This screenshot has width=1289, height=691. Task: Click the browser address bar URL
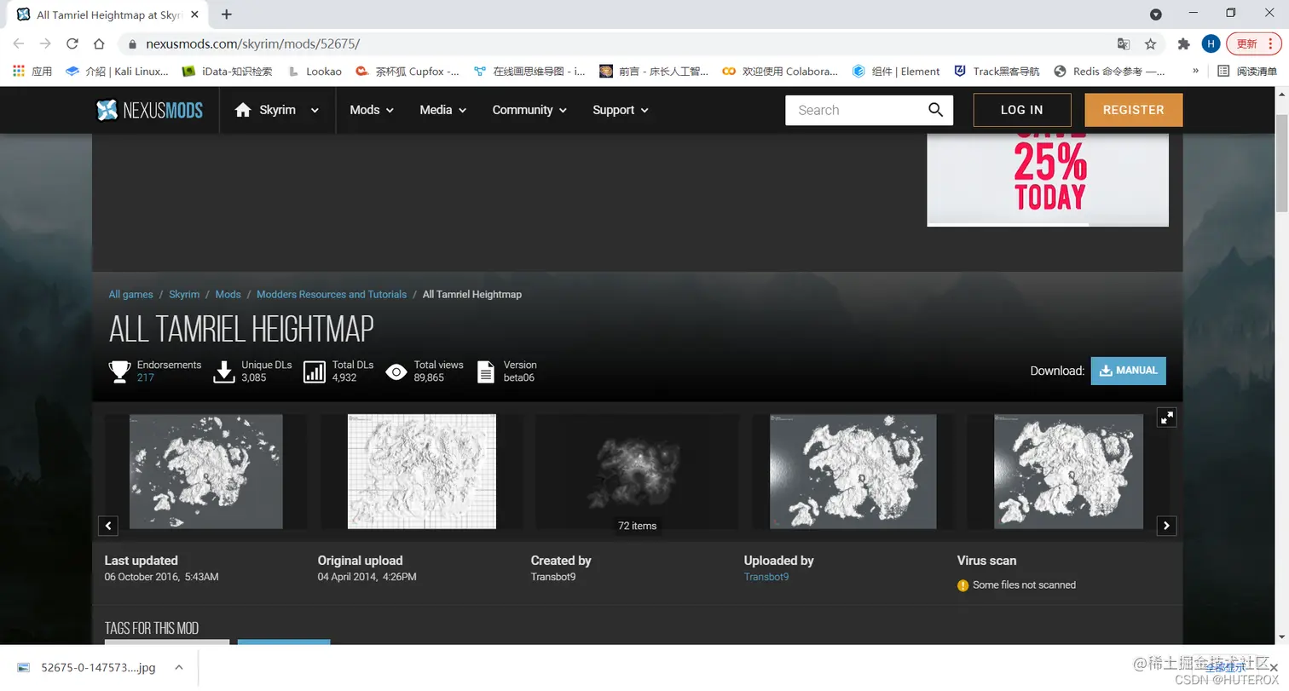253,43
